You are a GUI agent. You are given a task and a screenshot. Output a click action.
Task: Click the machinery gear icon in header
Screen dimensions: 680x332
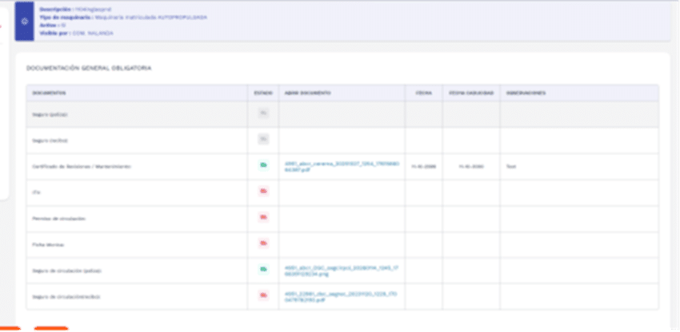click(x=23, y=22)
